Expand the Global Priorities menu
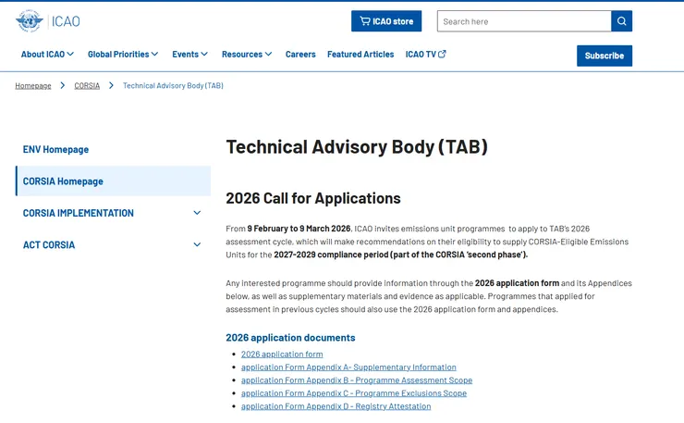Image resolution: width=684 pixels, height=423 pixels. [x=123, y=55]
